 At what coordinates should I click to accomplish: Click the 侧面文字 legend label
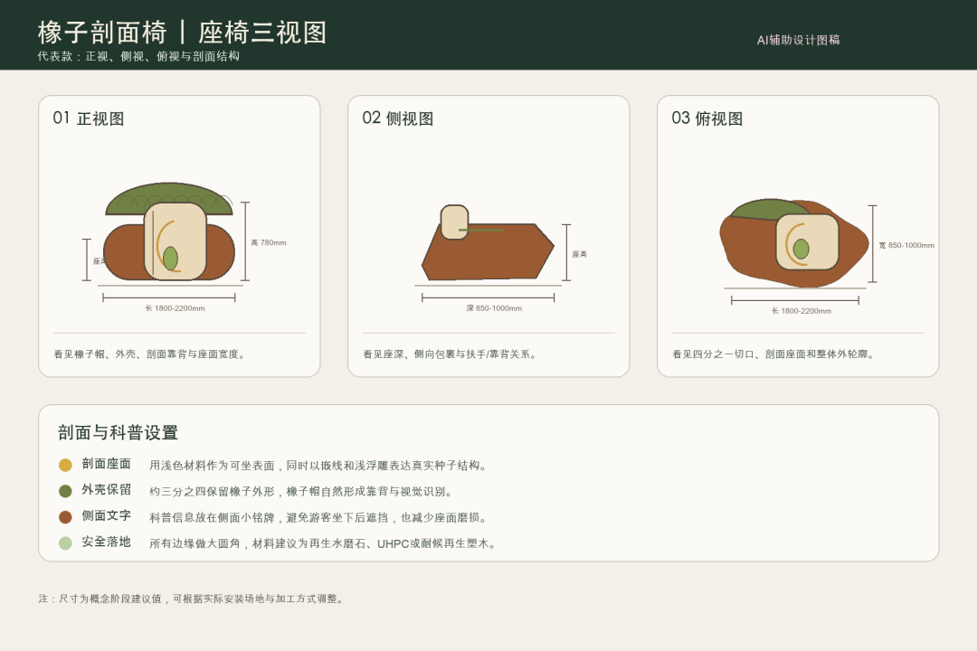[x=107, y=515]
